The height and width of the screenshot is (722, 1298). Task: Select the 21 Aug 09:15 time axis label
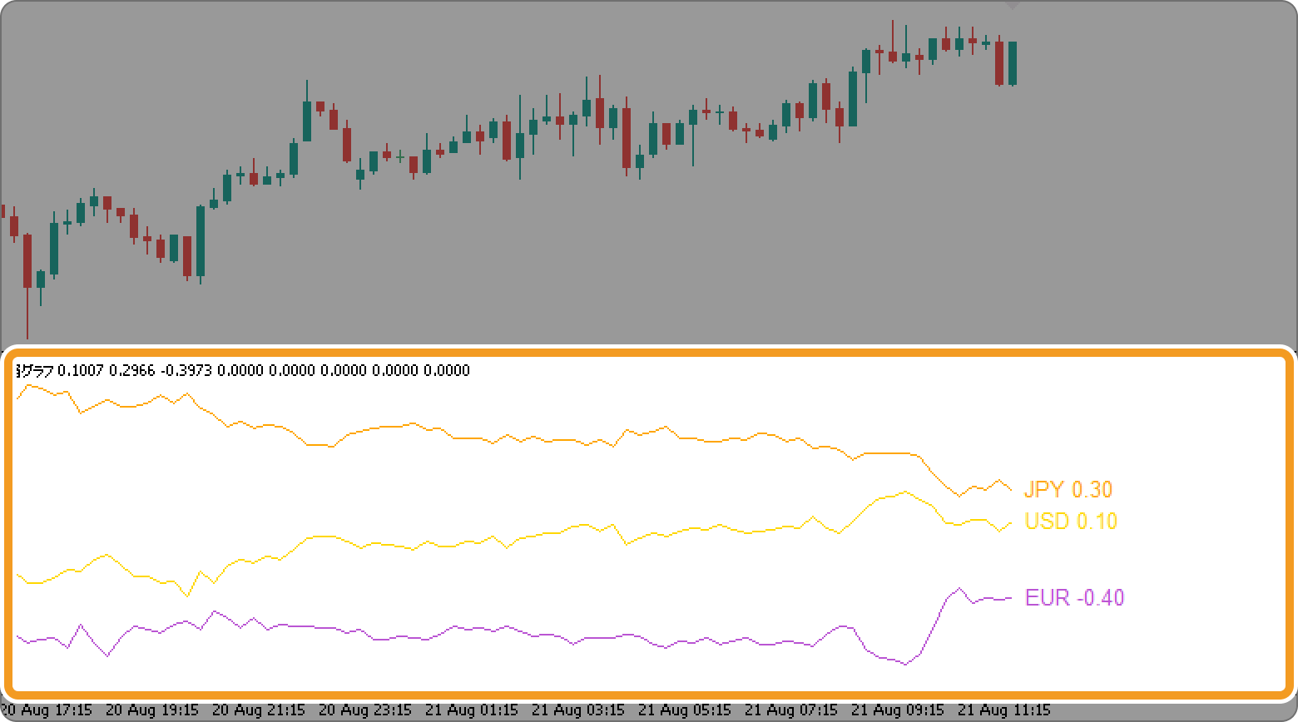898,710
